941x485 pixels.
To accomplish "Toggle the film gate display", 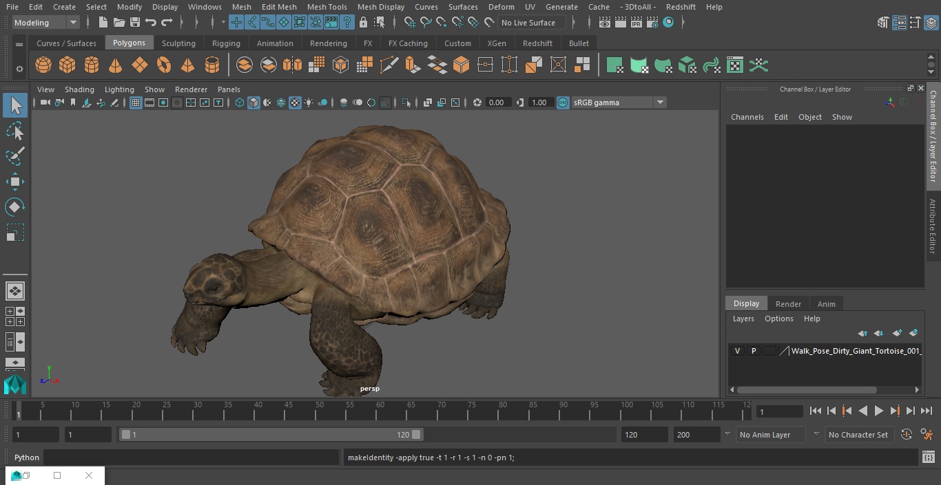I will [x=149, y=103].
